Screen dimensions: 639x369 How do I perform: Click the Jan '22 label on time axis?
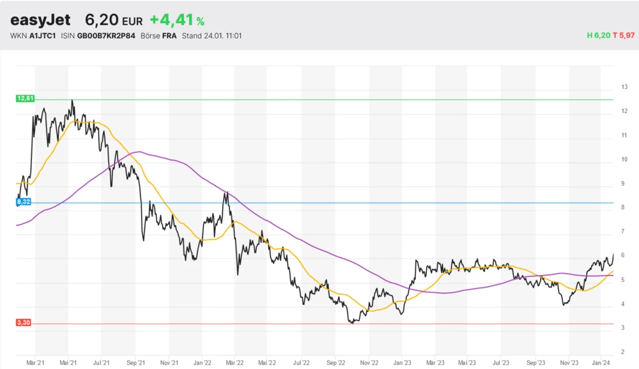(202, 361)
